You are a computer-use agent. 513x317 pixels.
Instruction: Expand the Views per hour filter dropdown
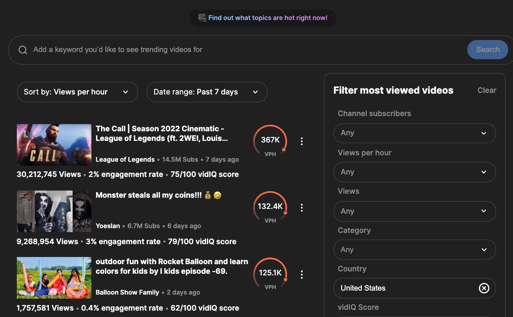(x=414, y=172)
